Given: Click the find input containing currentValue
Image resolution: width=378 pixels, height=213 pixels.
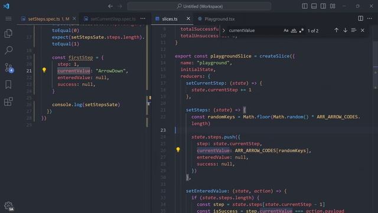Looking at the screenshot, I should click(x=255, y=30).
